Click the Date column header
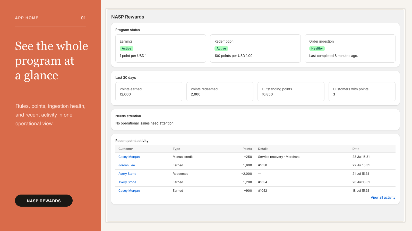 tap(356, 149)
